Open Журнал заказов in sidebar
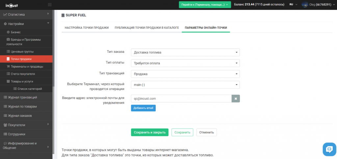Screen dimensions: 337x159 coord(20,116)
